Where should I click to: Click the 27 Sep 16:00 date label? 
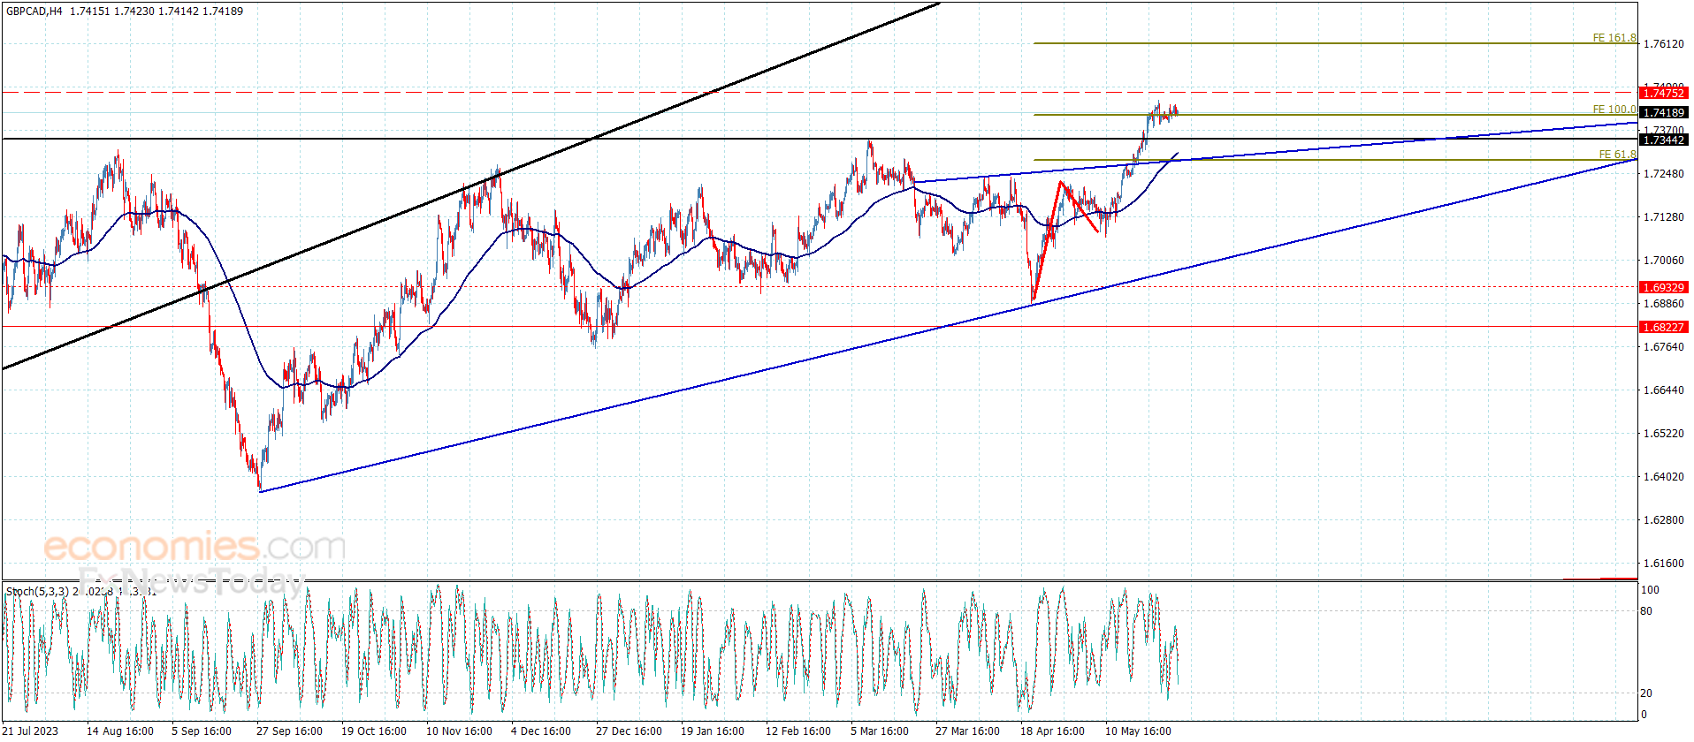pyautogui.click(x=290, y=731)
